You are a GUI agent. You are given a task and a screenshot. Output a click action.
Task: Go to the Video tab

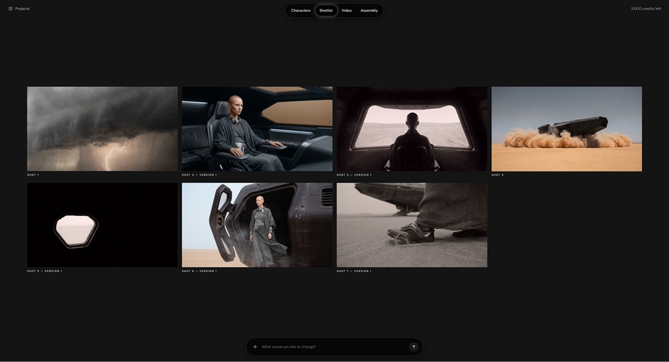pyautogui.click(x=346, y=10)
